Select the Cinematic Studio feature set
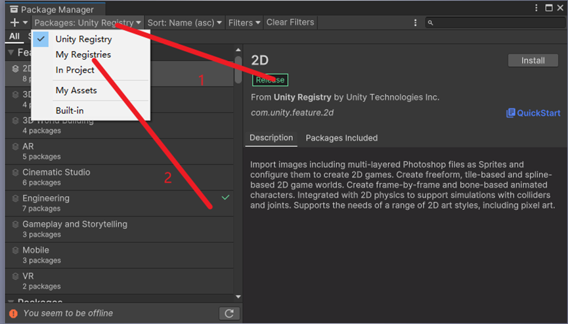This screenshot has height=324, width=568. 120,177
